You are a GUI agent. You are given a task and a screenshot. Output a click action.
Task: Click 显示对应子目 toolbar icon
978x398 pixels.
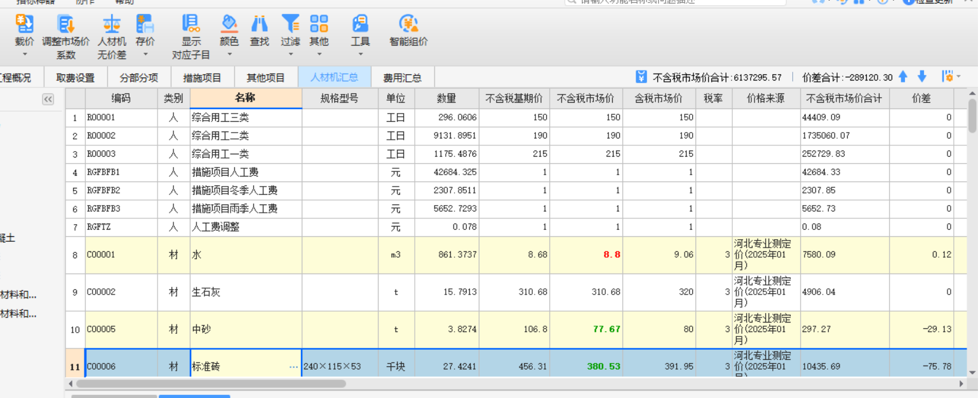[191, 24]
